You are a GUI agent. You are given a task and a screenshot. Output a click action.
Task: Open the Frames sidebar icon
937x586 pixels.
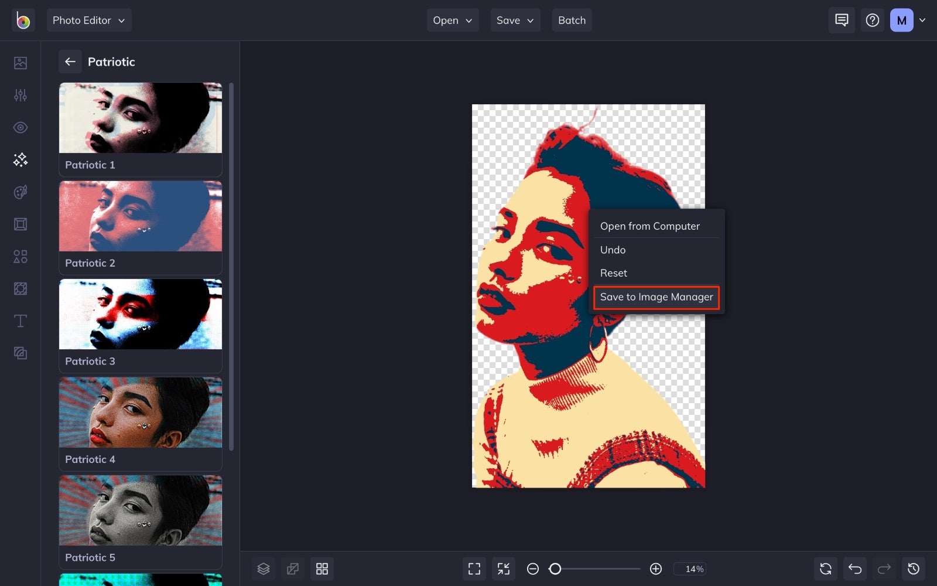tap(20, 224)
